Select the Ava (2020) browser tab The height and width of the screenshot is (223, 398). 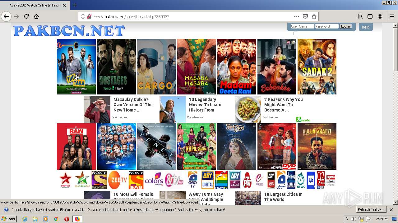[x=34, y=5]
